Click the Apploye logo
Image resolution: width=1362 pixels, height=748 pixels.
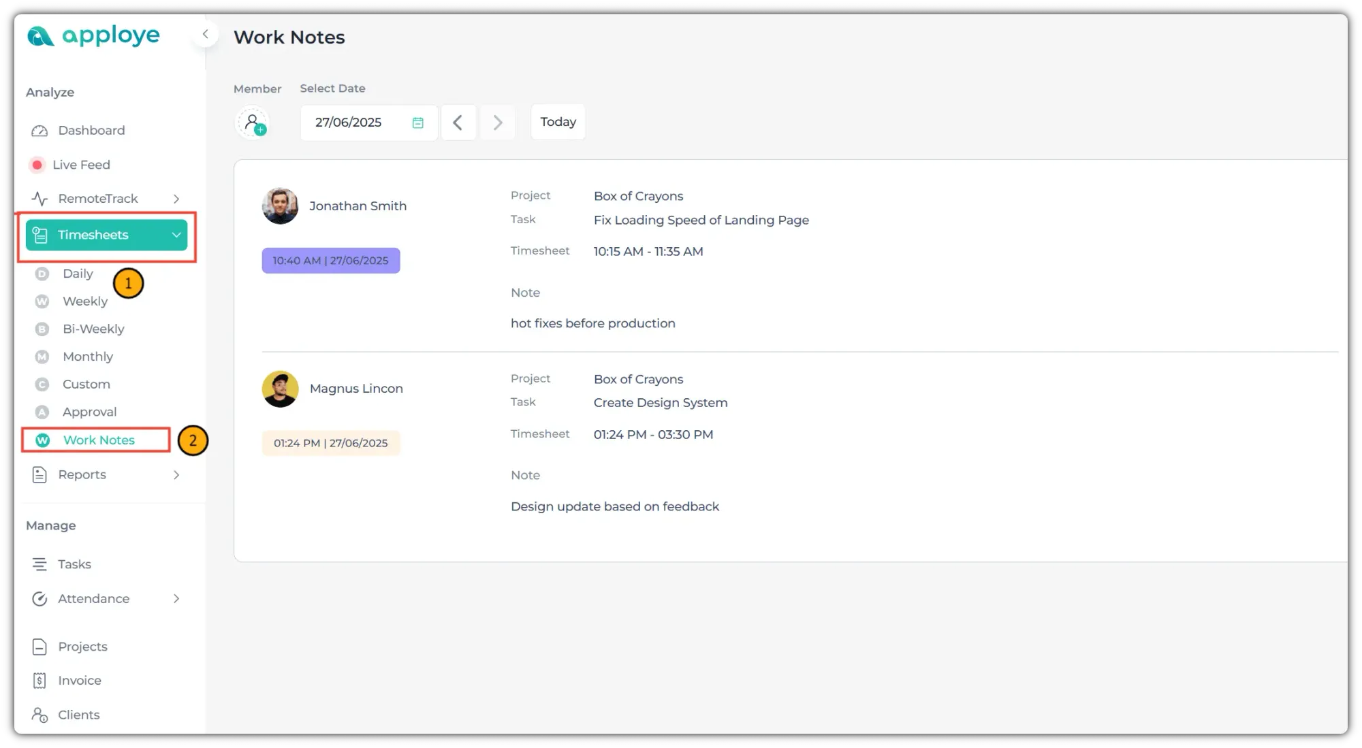(x=93, y=35)
